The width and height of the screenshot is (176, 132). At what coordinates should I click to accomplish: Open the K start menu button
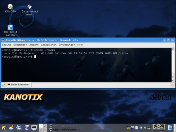4,128
